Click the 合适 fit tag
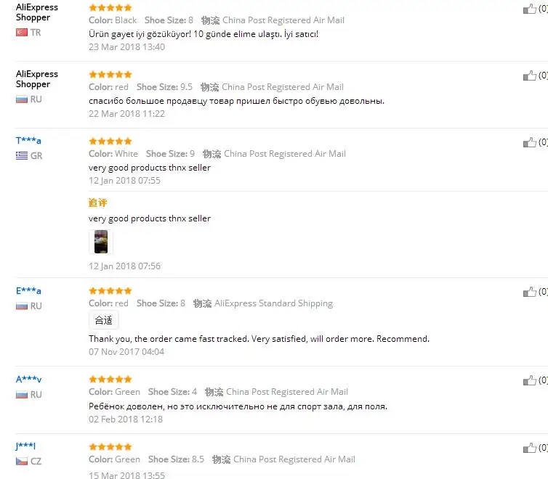Viewport: 548px width, 479px height. pos(104,320)
